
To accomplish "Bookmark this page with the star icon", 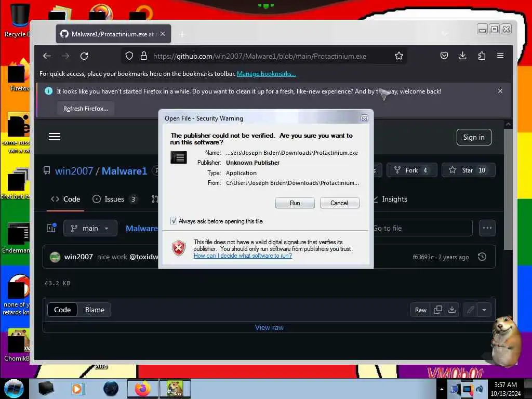I will coord(399,56).
